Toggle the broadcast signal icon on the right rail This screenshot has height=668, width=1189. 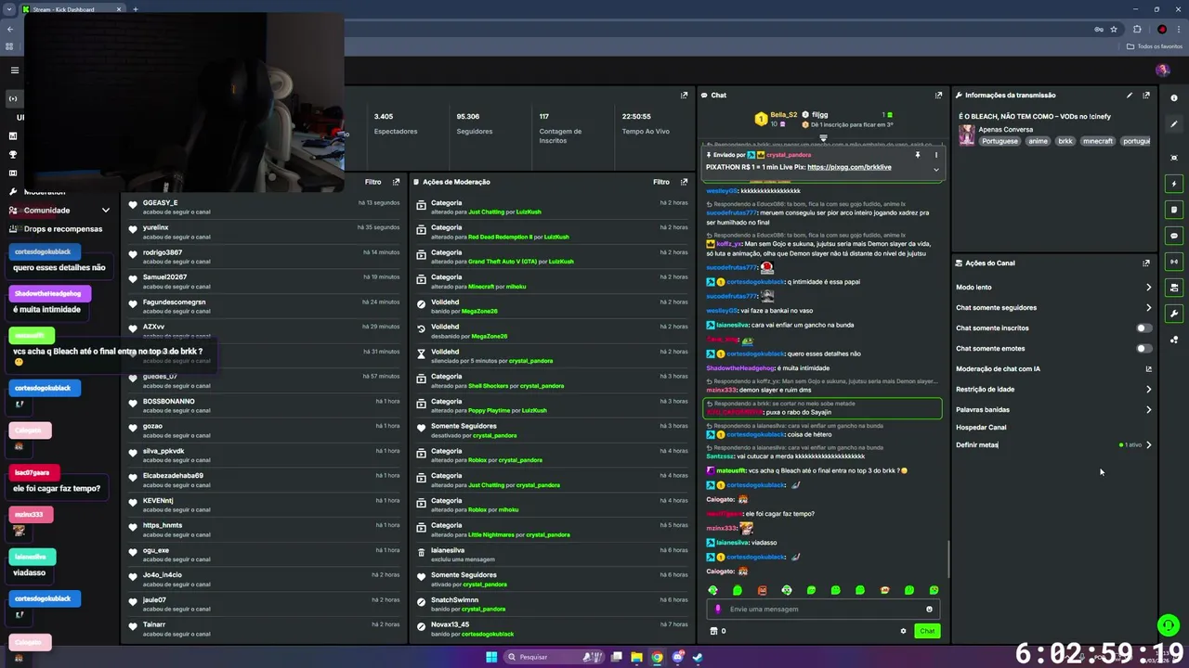[x=1174, y=262]
